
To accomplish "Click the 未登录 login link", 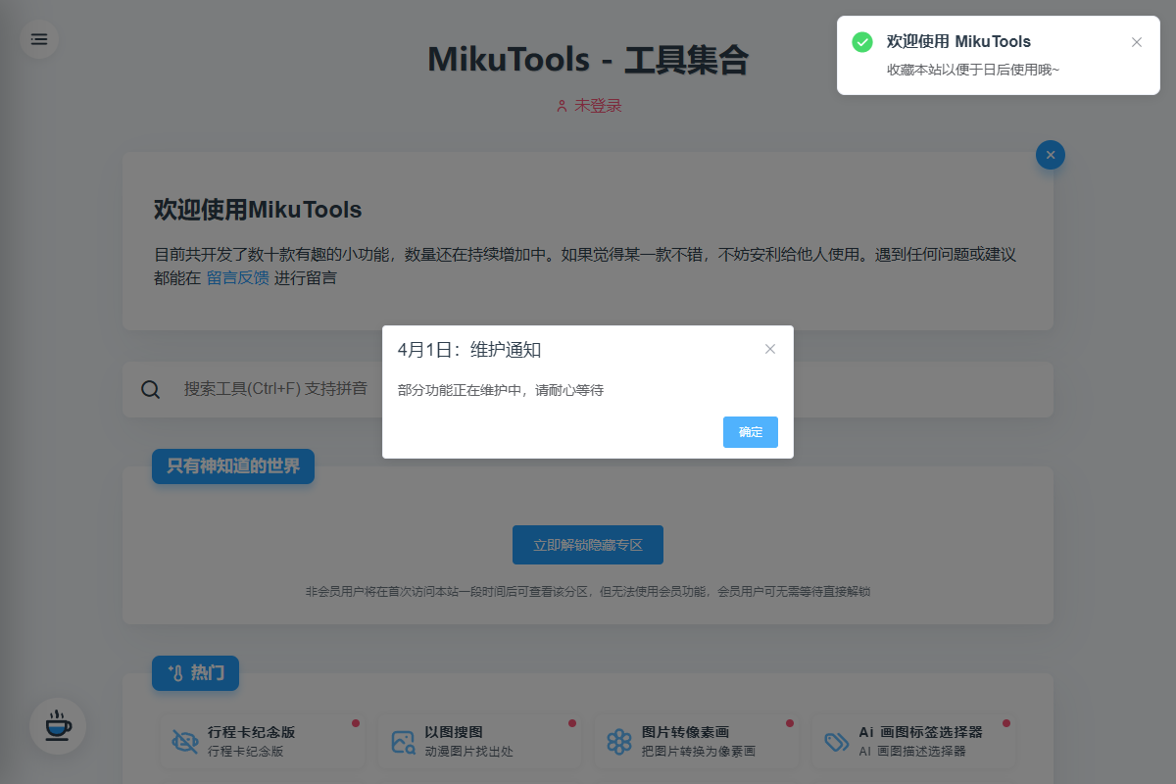I will tap(596, 105).
